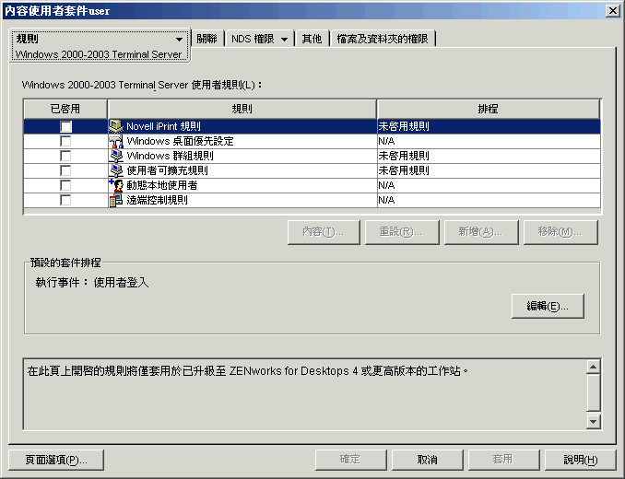Screen dimensions: 625x479
Task: Select the Novell iPrint 規則 row text
Action: pyautogui.click(x=163, y=126)
